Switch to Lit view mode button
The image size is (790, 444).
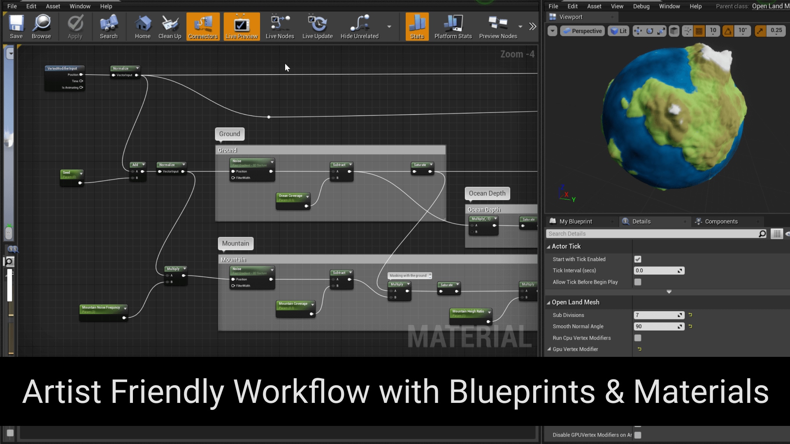click(619, 31)
